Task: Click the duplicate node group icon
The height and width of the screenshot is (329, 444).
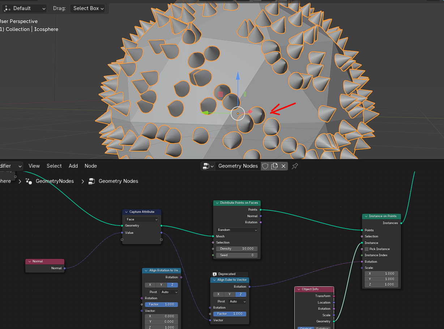Action: point(274,166)
